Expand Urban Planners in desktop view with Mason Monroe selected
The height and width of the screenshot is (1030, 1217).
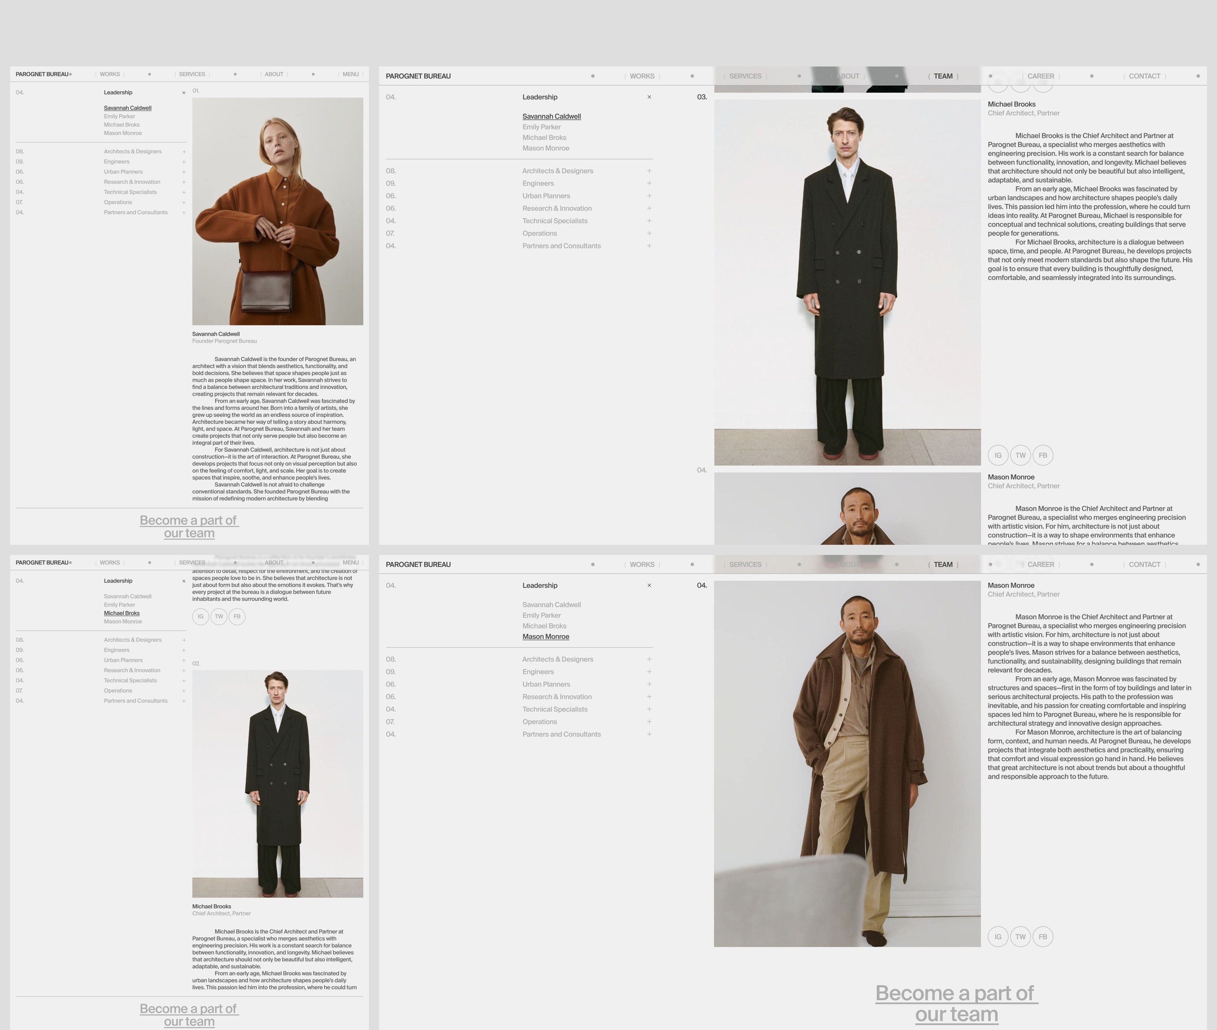(649, 685)
